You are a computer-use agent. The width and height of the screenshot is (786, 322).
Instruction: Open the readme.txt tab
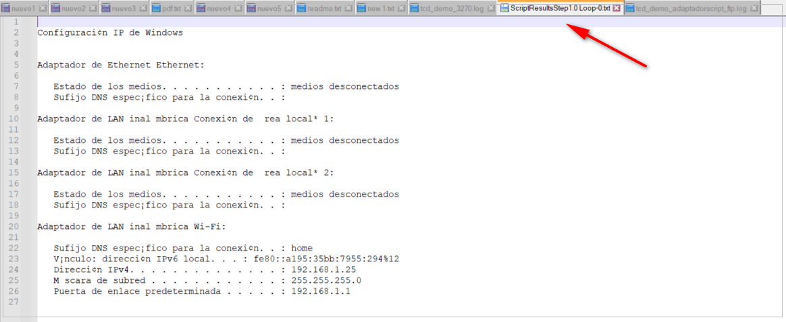(324, 9)
